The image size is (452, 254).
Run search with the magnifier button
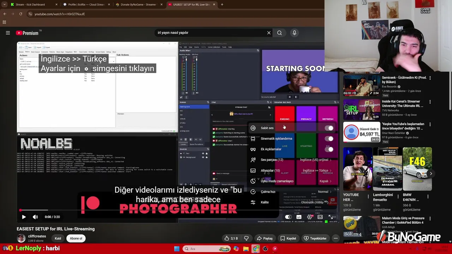(x=279, y=33)
